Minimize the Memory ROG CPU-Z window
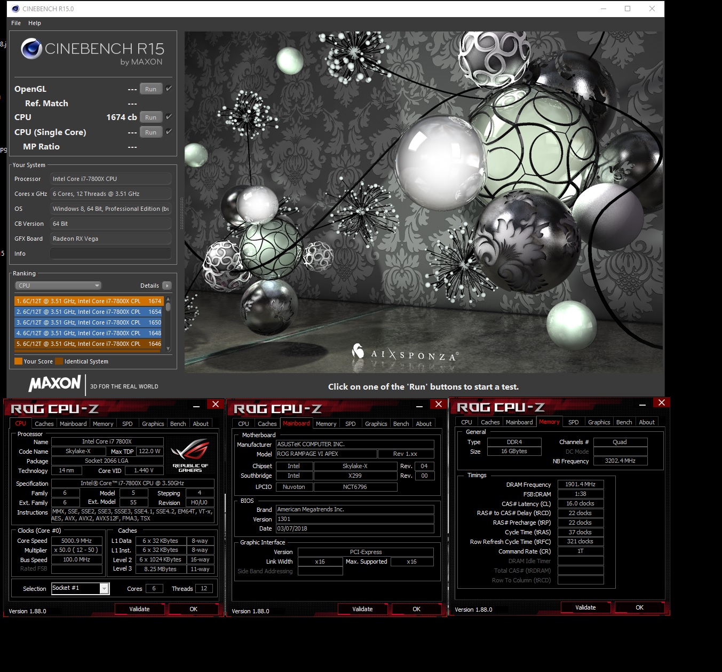 click(x=642, y=405)
